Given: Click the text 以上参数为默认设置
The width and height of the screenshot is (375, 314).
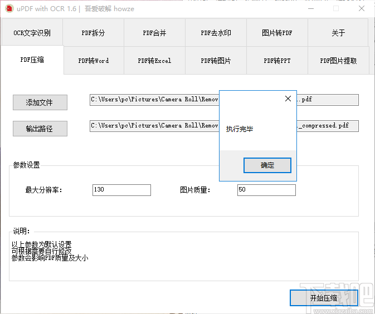Looking at the screenshot, I should (x=41, y=244).
